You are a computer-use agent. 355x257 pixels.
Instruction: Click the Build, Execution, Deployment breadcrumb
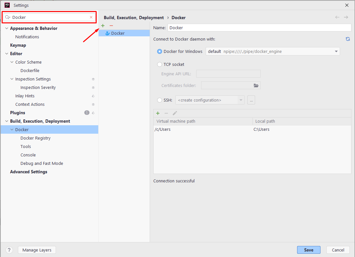[x=134, y=18]
